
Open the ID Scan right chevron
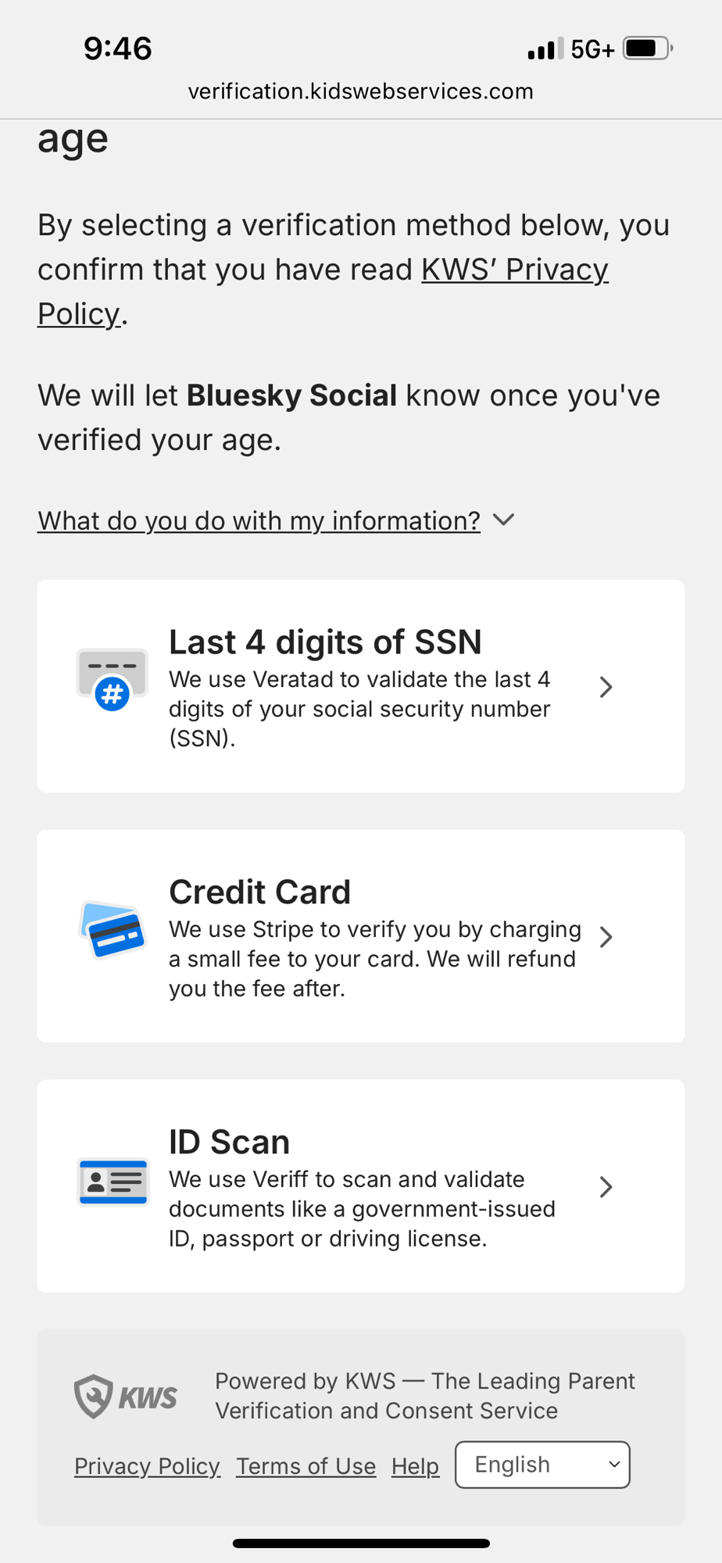(x=606, y=1187)
